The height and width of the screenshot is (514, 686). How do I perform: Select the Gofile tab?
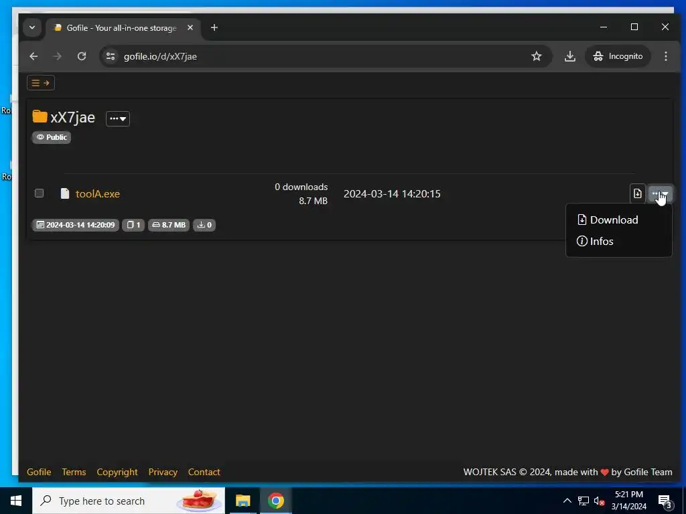click(x=123, y=27)
